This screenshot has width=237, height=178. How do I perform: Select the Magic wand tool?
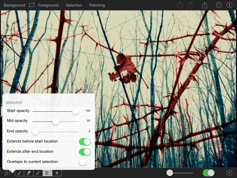(38, 173)
